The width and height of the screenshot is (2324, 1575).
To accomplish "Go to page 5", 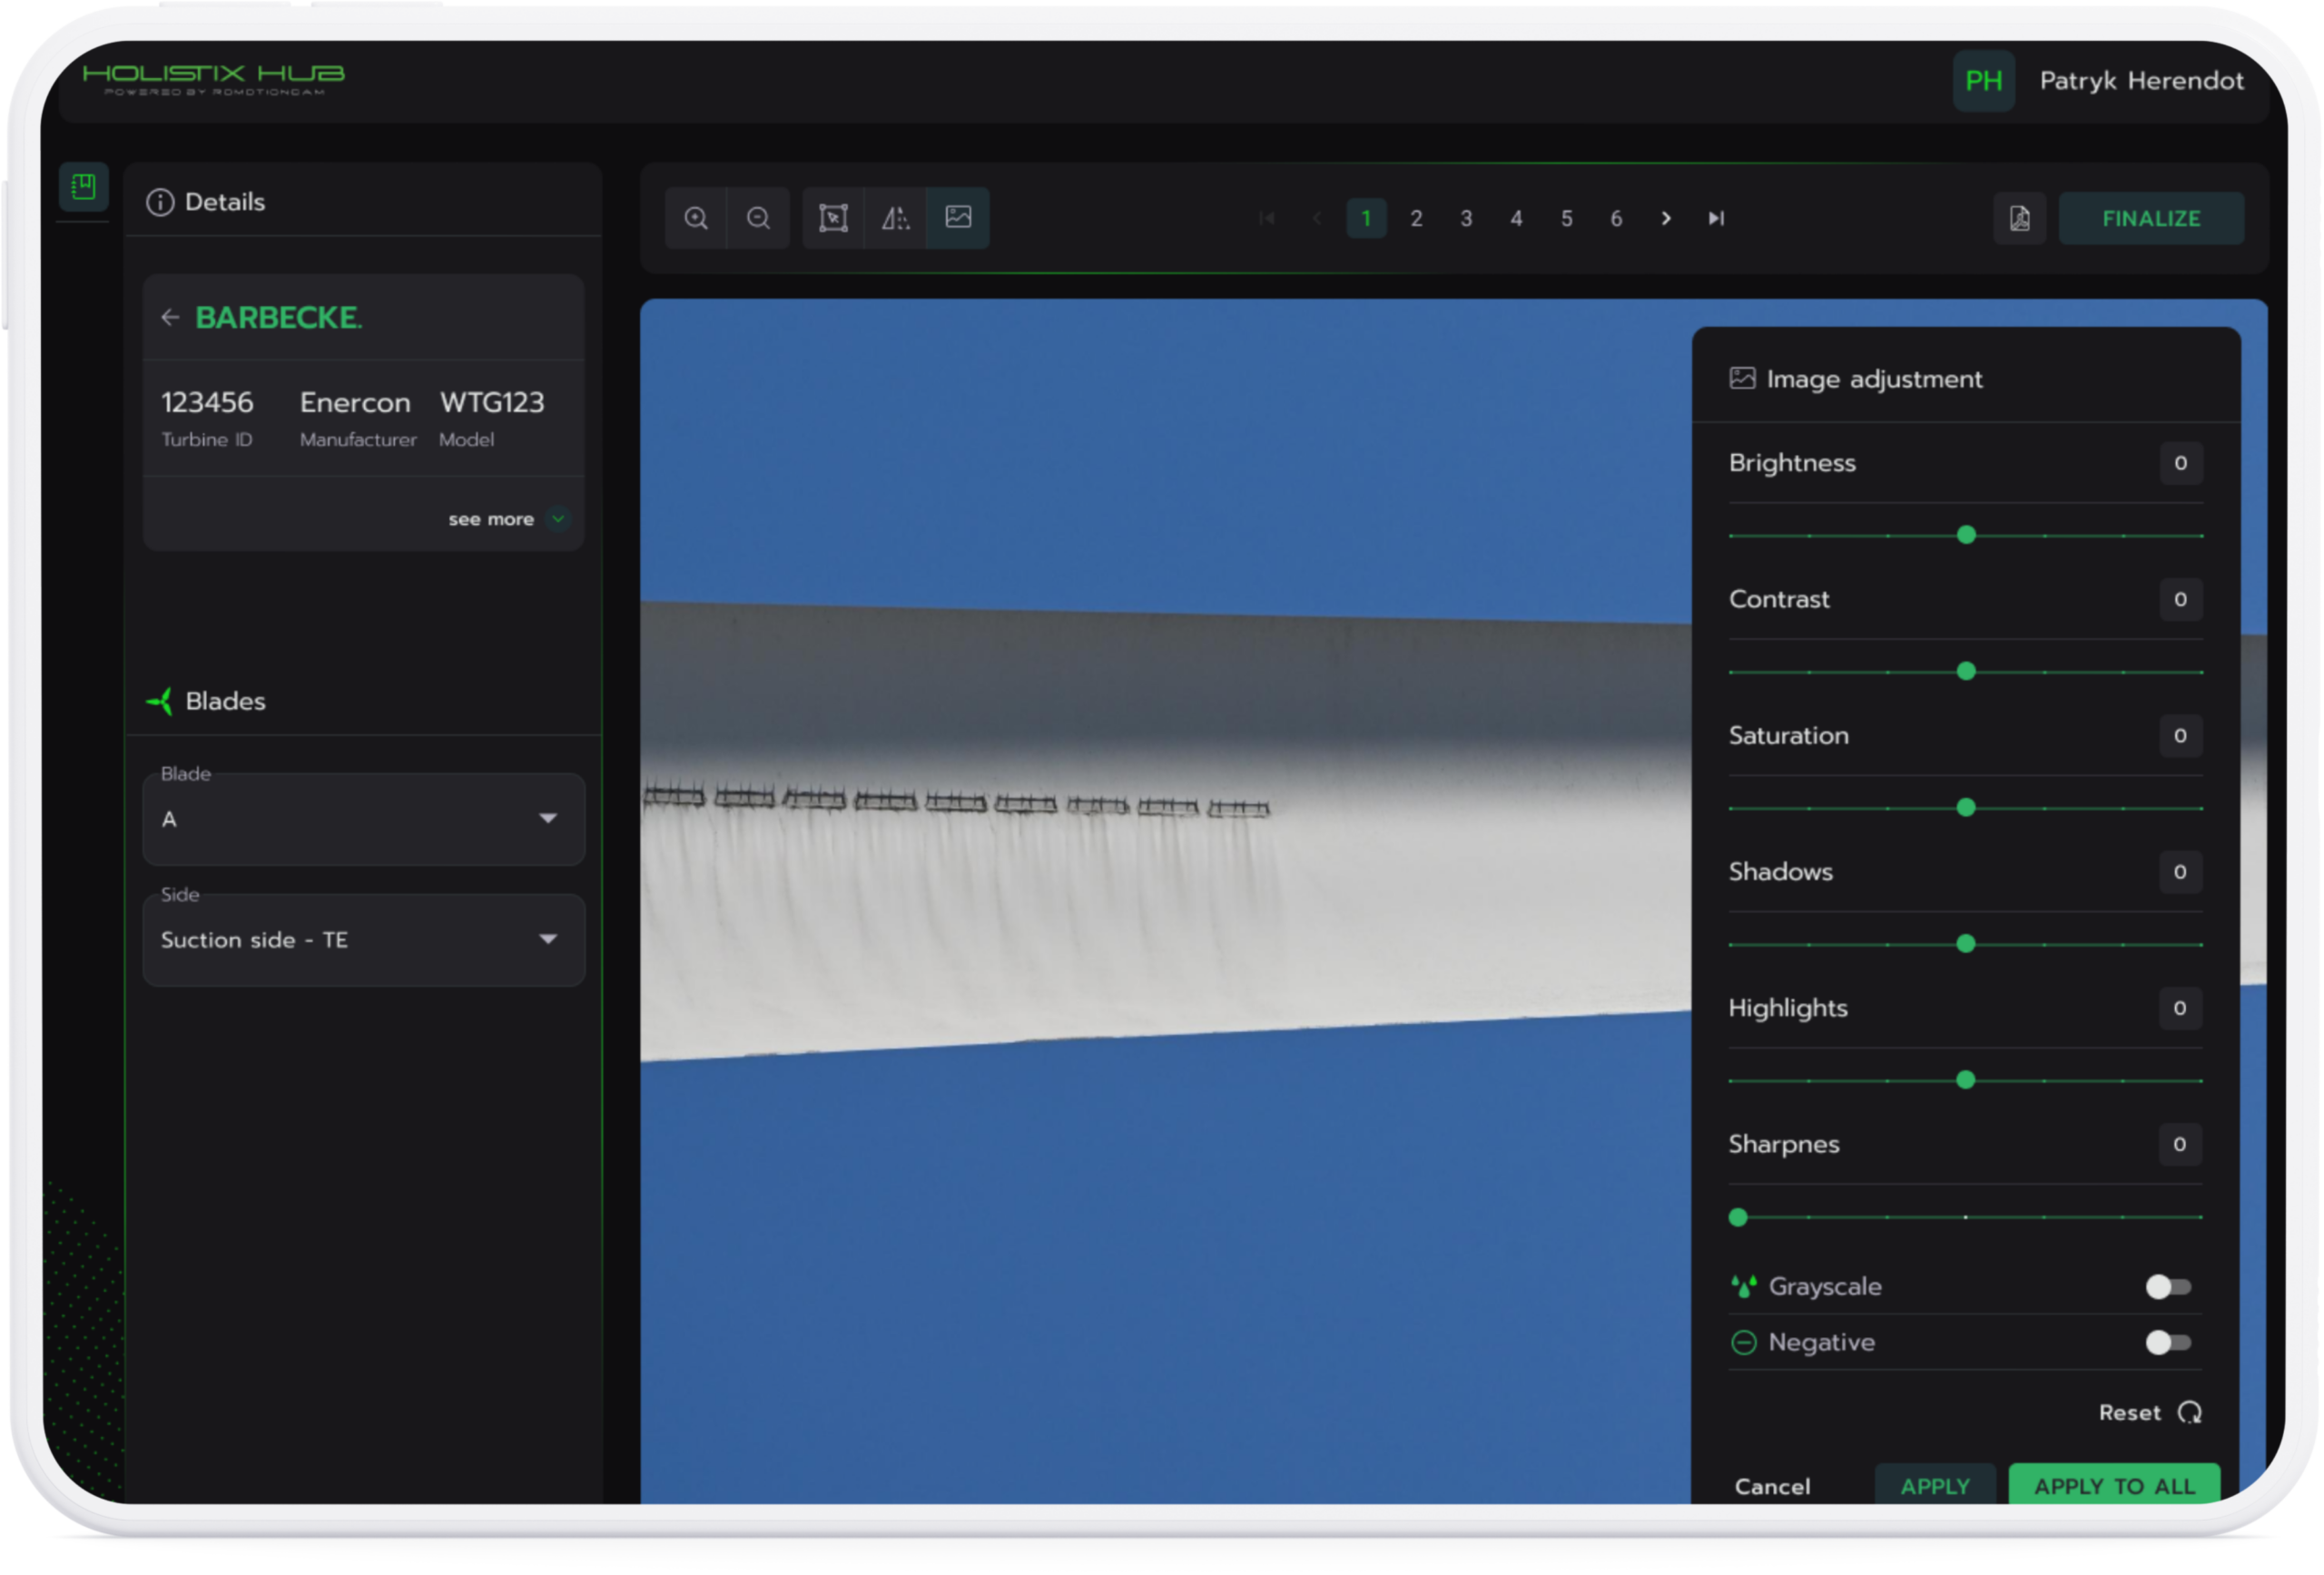I will click(1566, 218).
